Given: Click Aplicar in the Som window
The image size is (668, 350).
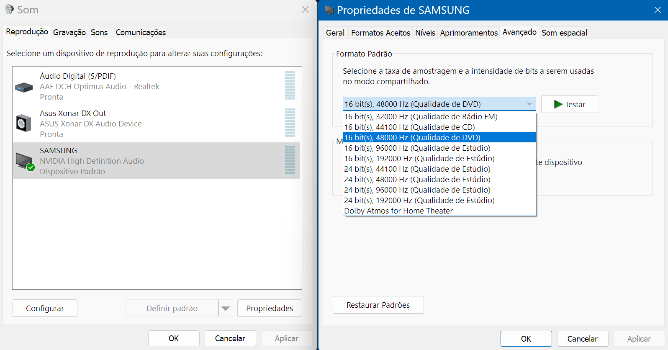Looking at the screenshot, I should coord(287,338).
